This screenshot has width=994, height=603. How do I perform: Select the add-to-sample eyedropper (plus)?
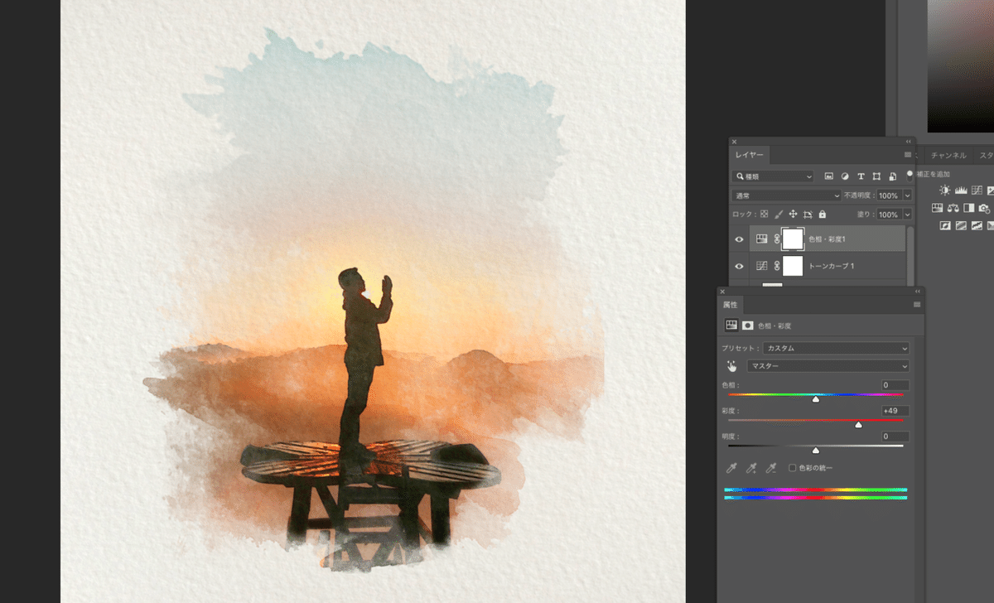[x=751, y=468]
